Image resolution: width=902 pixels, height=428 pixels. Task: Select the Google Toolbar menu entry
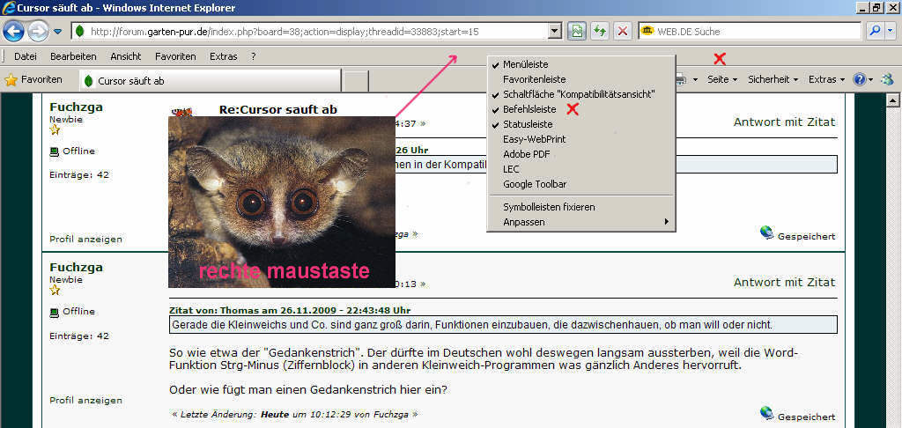pyautogui.click(x=534, y=184)
